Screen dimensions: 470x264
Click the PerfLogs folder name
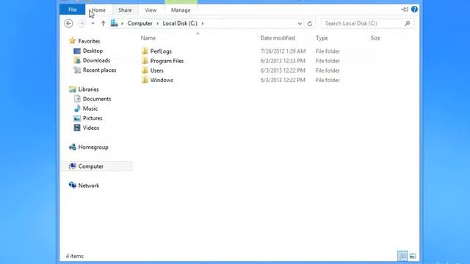(x=161, y=51)
